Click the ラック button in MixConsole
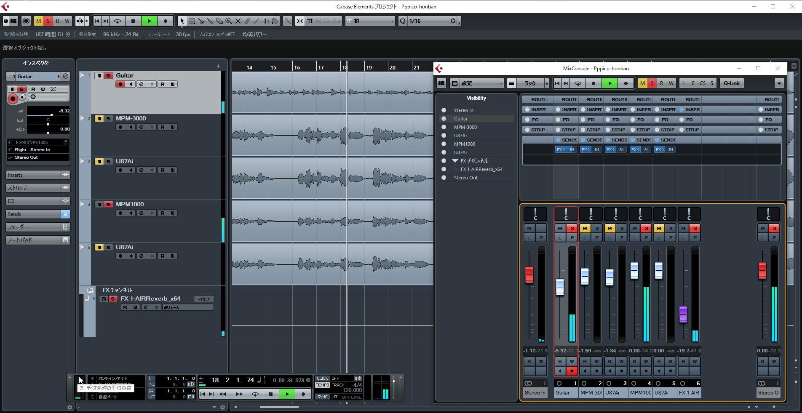This screenshot has width=802, height=413. (x=530, y=83)
